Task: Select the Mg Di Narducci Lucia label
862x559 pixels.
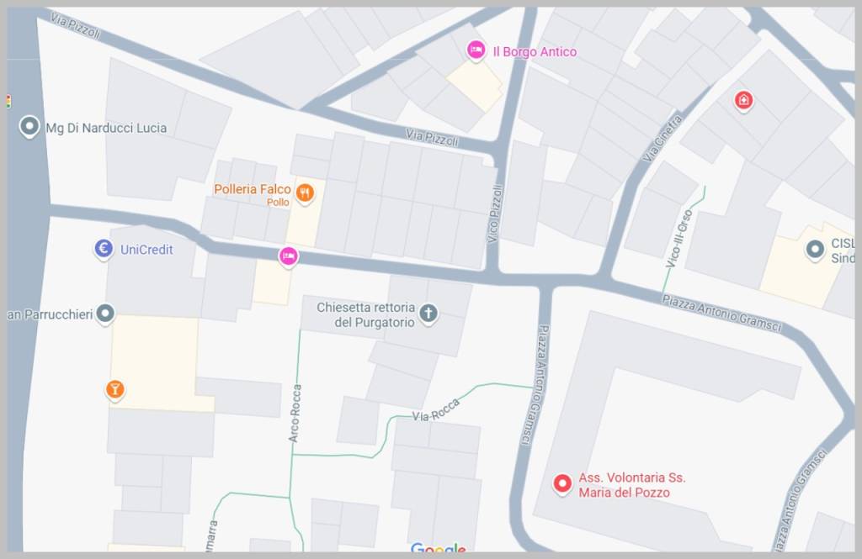Action: 106,128
